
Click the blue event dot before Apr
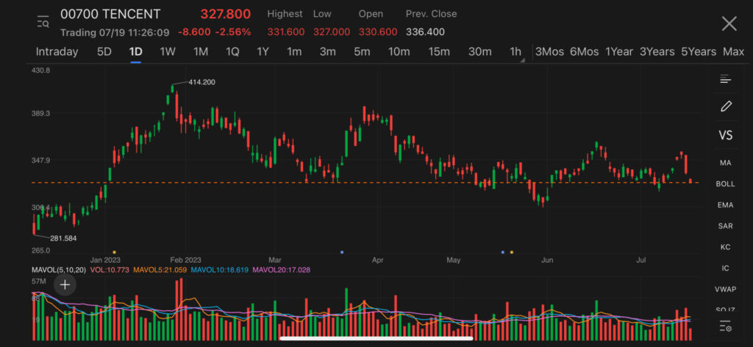[342, 252]
